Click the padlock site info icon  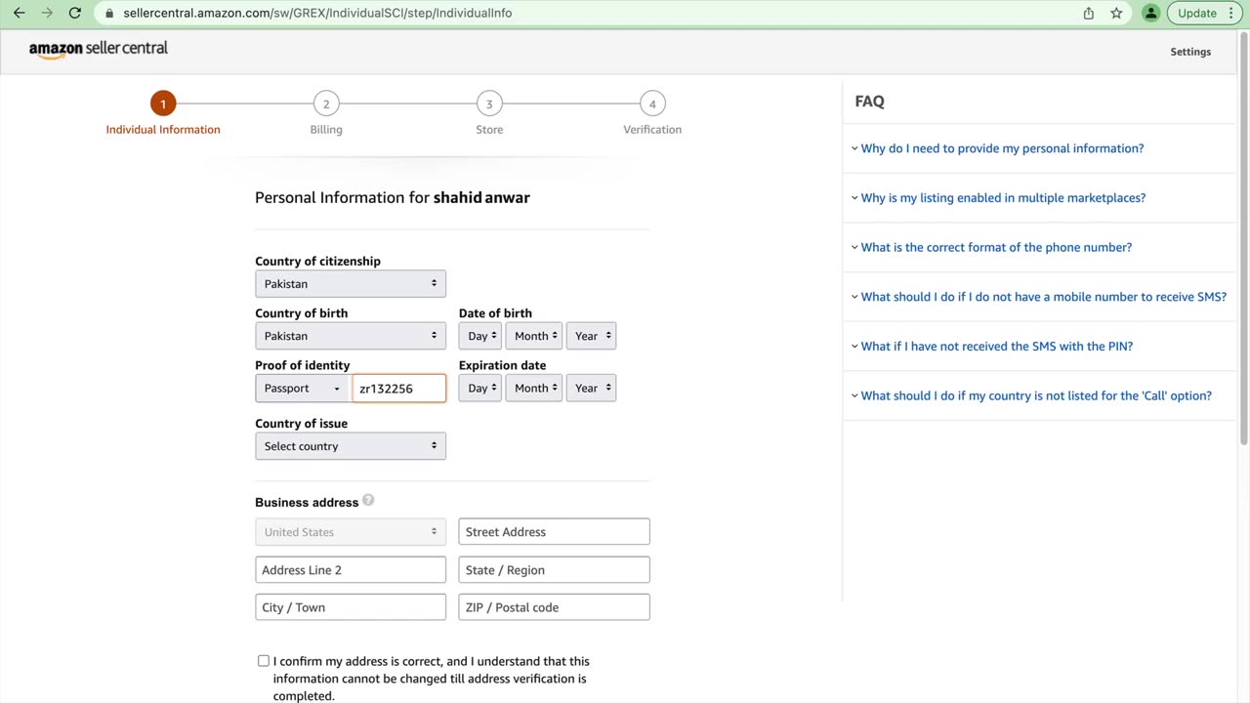tap(109, 14)
